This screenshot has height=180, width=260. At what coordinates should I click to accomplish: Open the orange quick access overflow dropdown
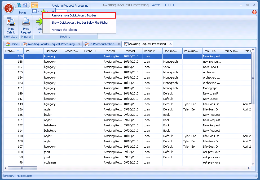(x=34, y=5)
